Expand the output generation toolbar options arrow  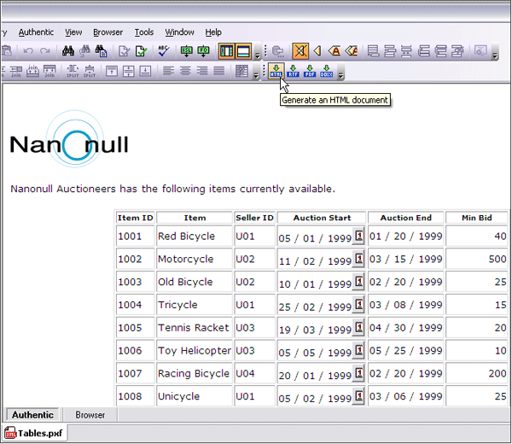[x=340, y=73]
